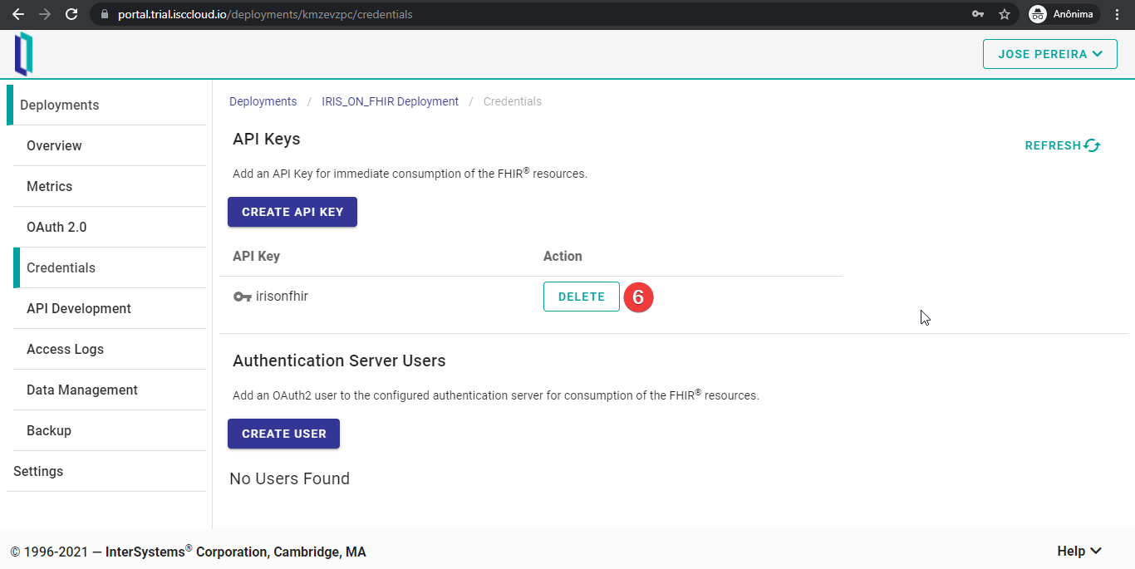Click the IRIS_ON_FHIR Deployment breadcrumb link

390,101
